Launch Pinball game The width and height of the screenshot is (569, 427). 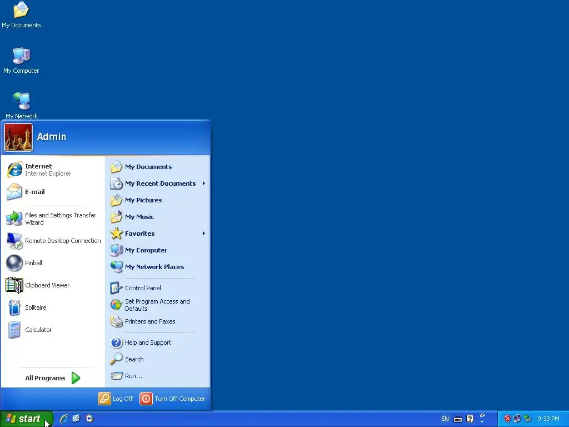53,263
